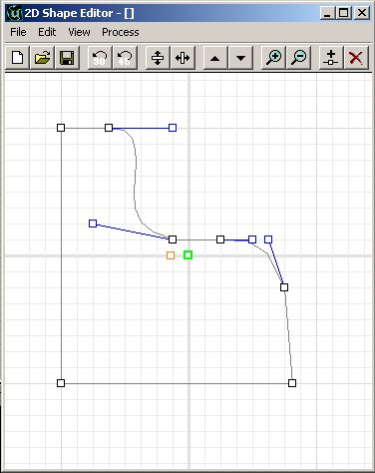The width and height of the screenshot is (375, 473).
Task: Select the blue bezier handle at top right of curve
Action: point(173,128)
